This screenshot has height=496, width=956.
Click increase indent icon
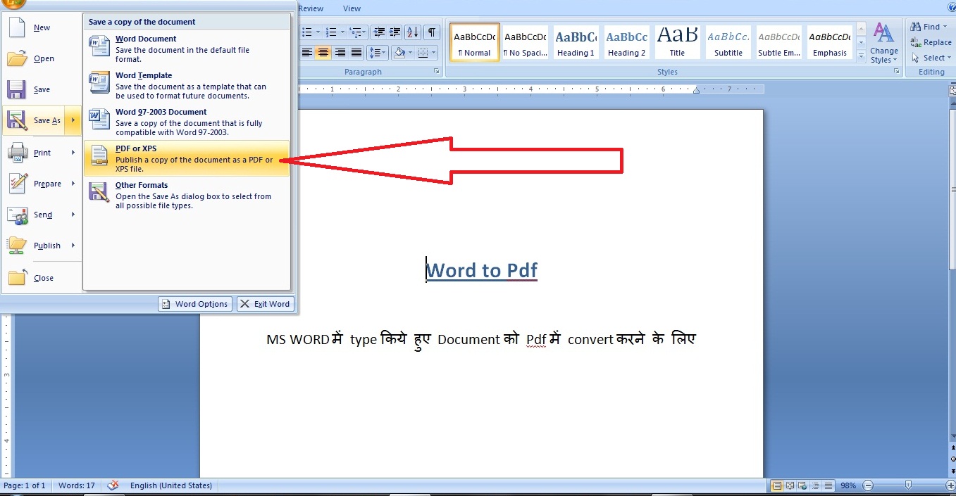tap(395, 32)
